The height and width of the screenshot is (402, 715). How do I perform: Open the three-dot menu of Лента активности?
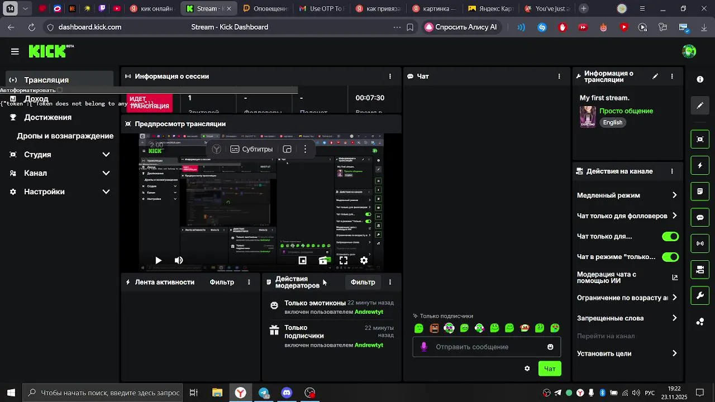(x=249, y=282)
